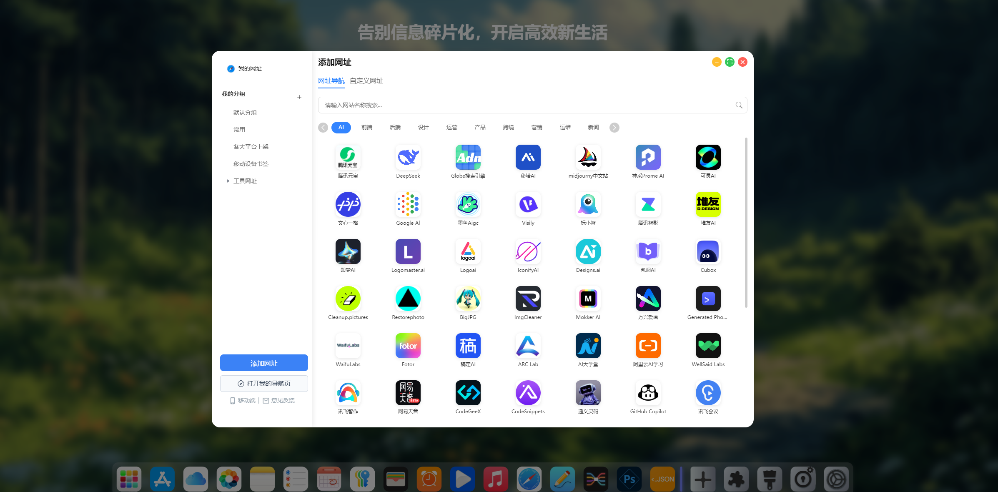
Task: Open the 移动端 link
Action: [243, 401]
